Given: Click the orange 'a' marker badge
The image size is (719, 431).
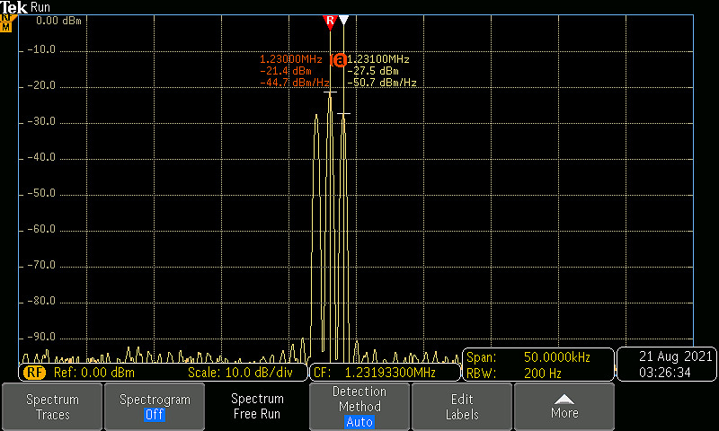Looking at the screenshot, I should (340, 60).
